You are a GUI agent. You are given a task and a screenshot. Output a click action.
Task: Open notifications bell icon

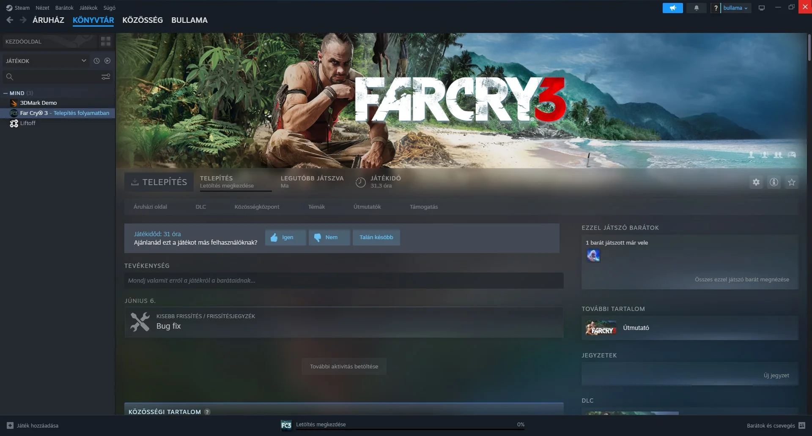click(x=696, y=8)
